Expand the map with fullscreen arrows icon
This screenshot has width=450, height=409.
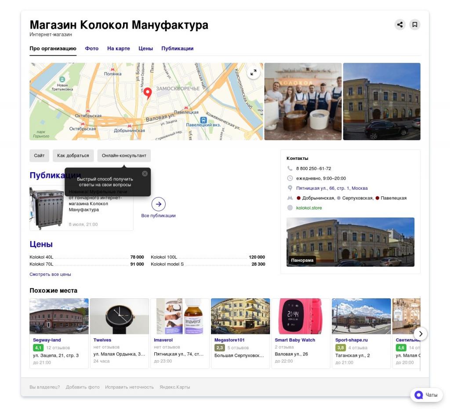[254, 72]
